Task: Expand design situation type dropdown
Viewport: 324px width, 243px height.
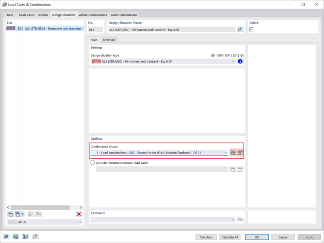Action: pos(233,61)
